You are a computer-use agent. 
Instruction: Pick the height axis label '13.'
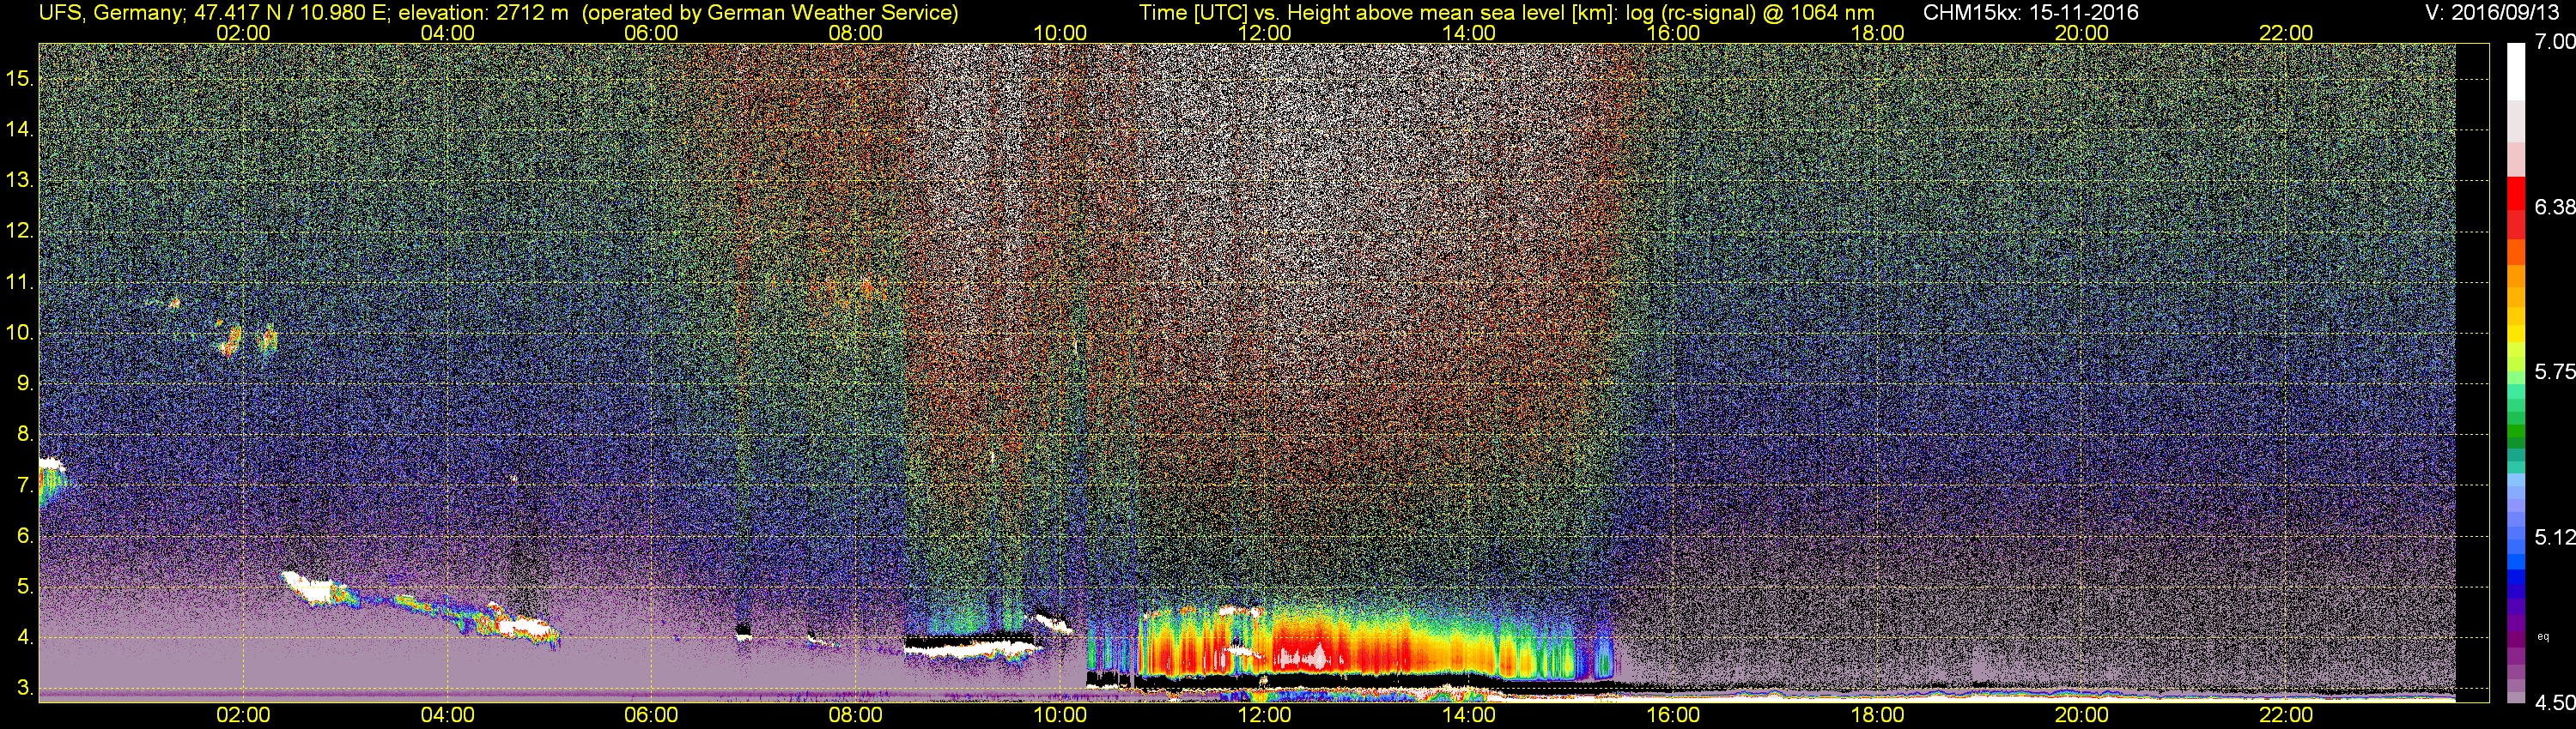(21, 180)
